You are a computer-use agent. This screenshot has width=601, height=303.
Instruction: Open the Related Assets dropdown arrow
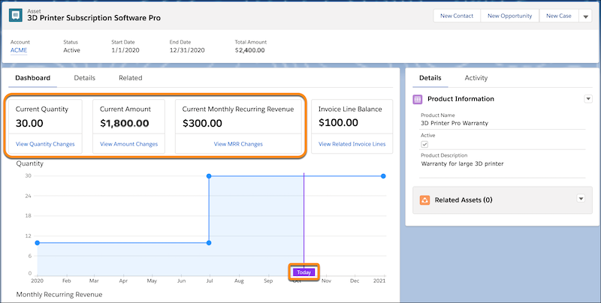pyautogui.click(x=581, y=199)
